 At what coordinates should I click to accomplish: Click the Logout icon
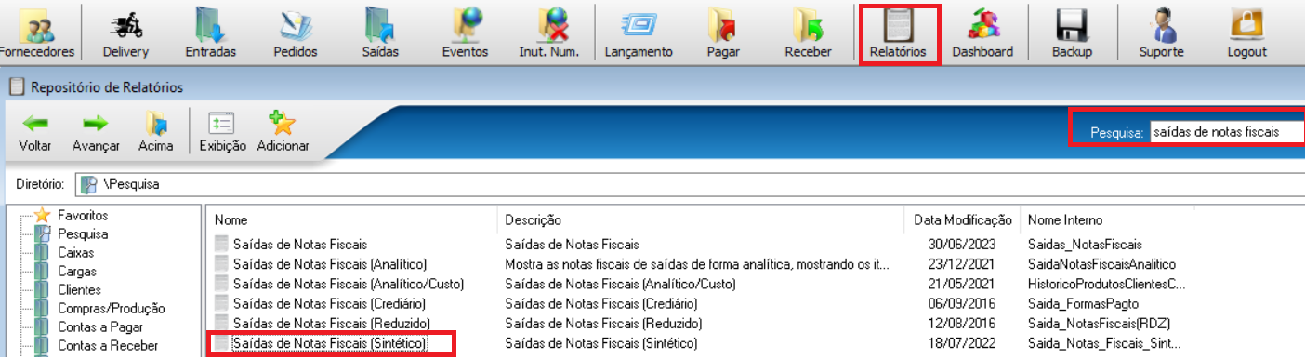point(1246,33)
